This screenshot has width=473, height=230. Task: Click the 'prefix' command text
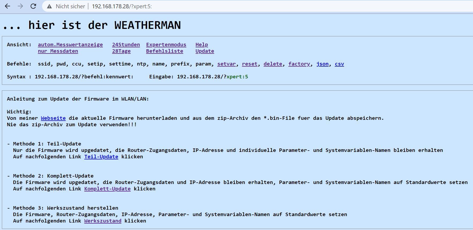pos(180,64)
